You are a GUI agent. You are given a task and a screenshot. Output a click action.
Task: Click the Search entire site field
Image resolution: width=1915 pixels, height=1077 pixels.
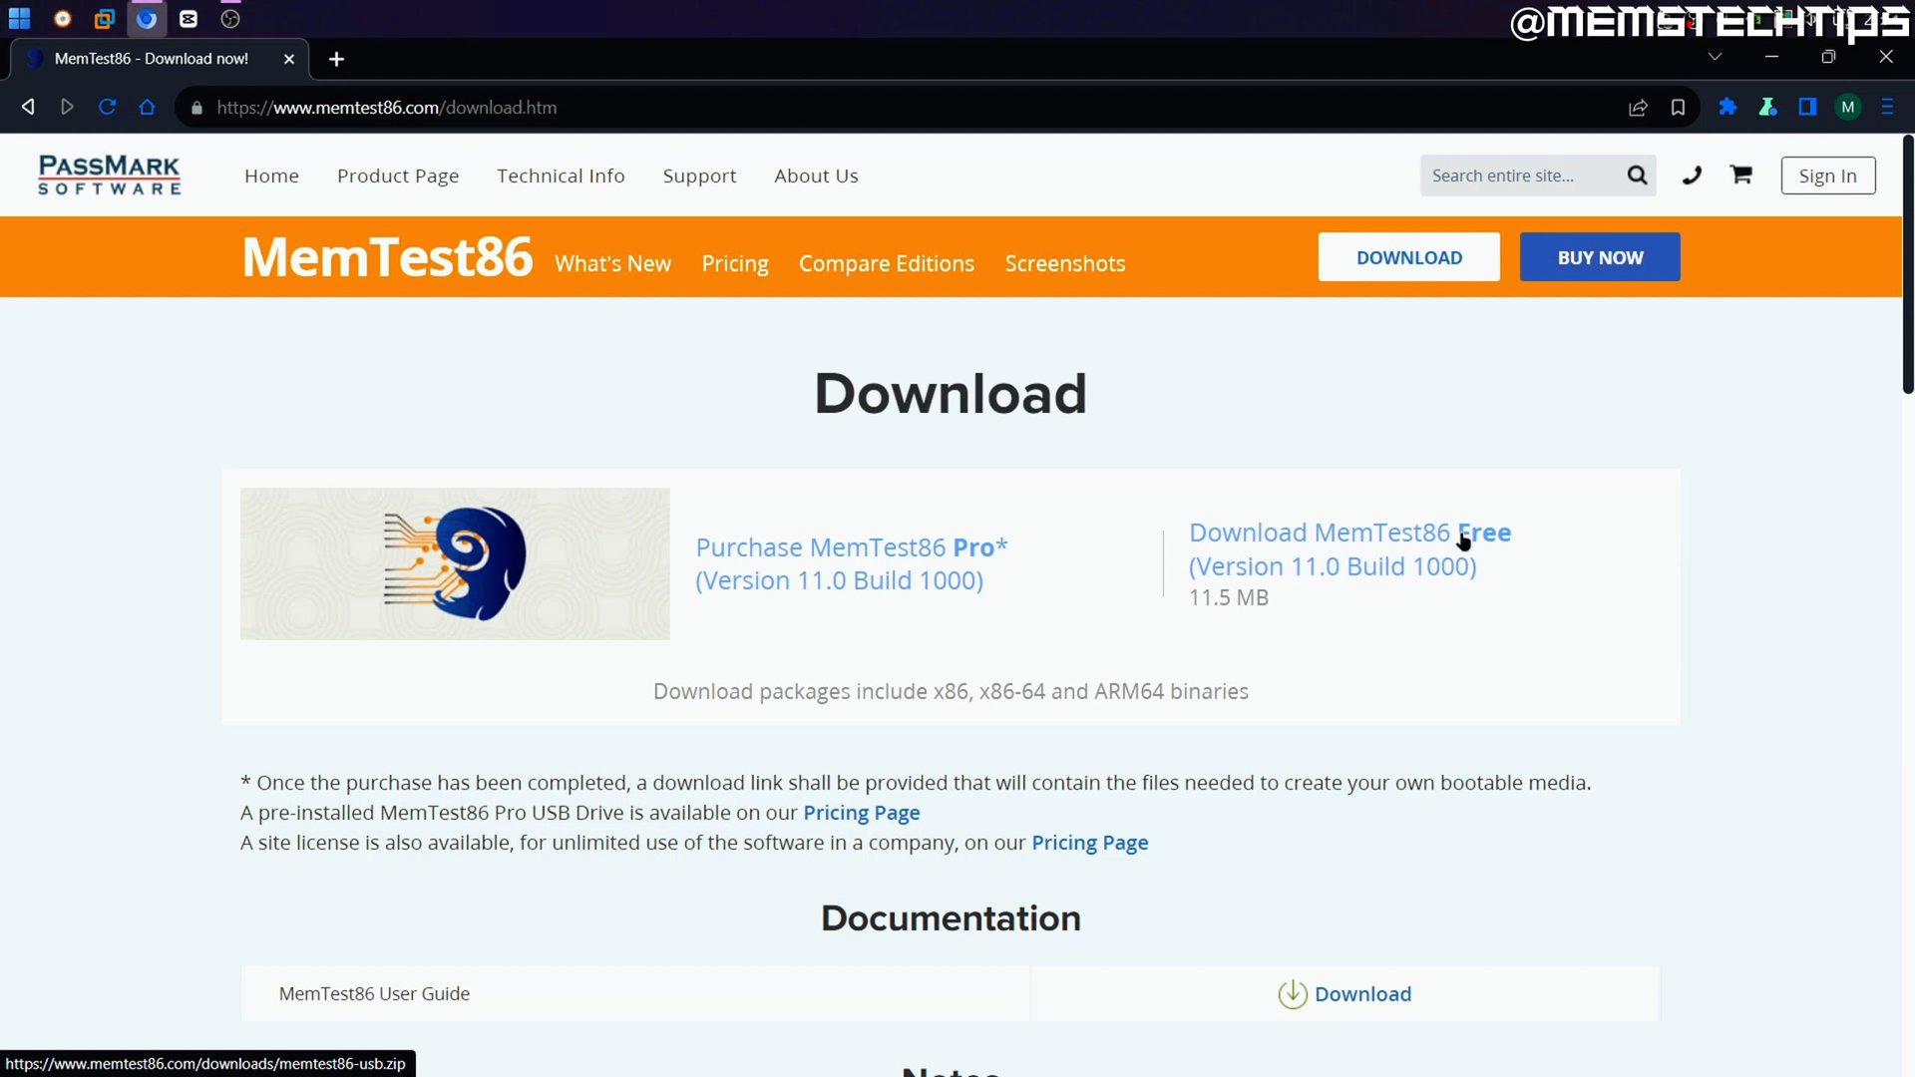click(x=1520, y=176)
